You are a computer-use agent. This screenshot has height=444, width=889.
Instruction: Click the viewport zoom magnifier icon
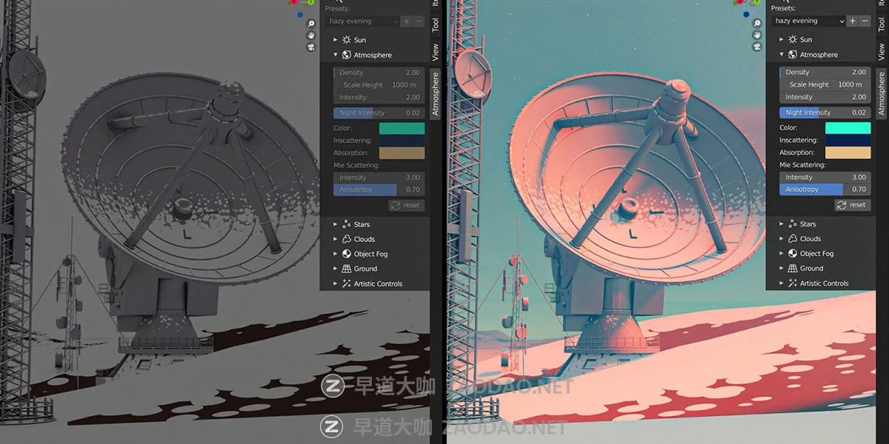point(312,23)
